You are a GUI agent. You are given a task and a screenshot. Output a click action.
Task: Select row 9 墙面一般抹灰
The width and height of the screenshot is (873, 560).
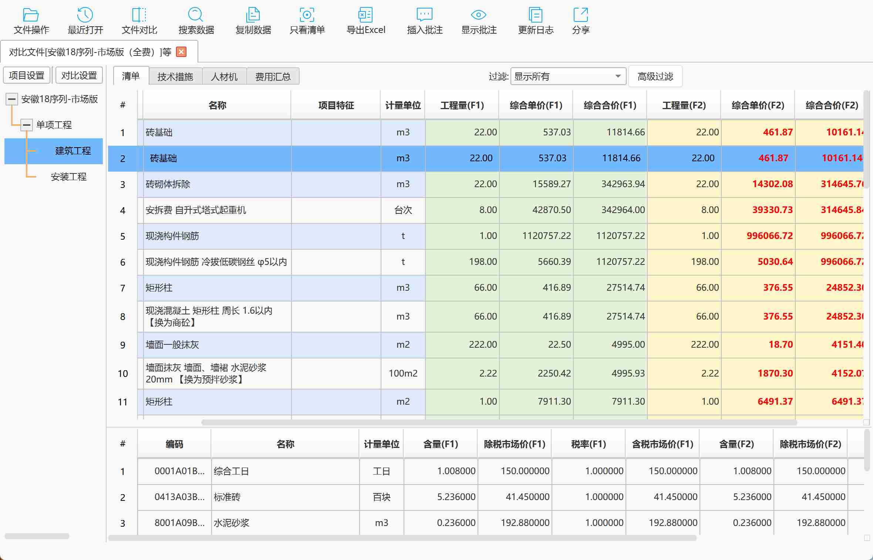pos(486,345)
